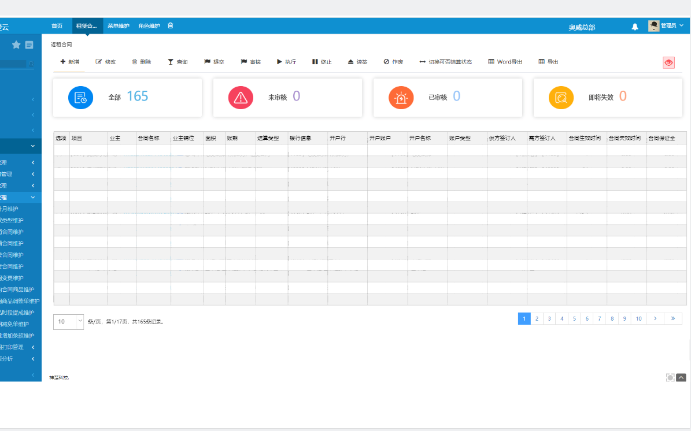Viewport: 691px width, 431px height.
Task: Click the 提交 submit flag button
Action: pos(214,62)
